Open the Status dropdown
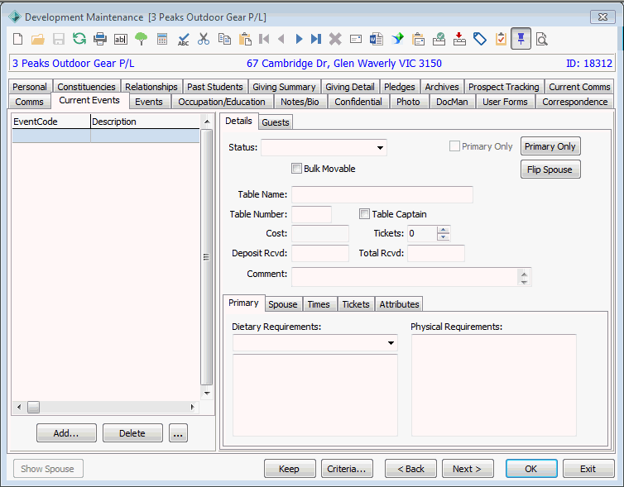 pos(380,147)
